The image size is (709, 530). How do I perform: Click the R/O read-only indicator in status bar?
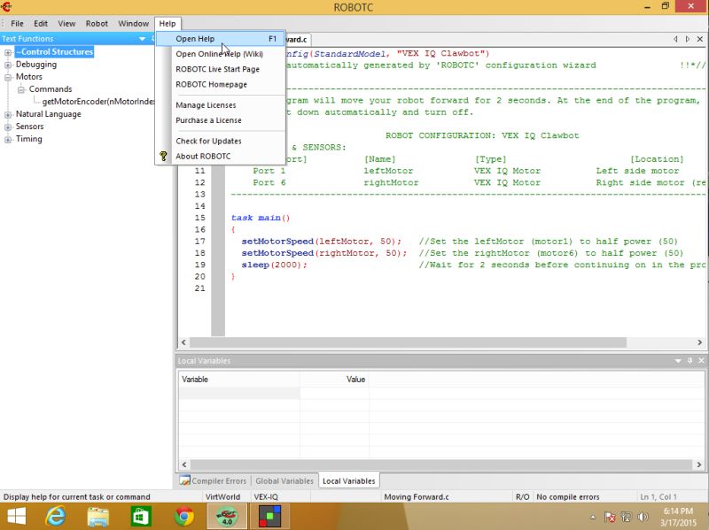coord(523,496)
